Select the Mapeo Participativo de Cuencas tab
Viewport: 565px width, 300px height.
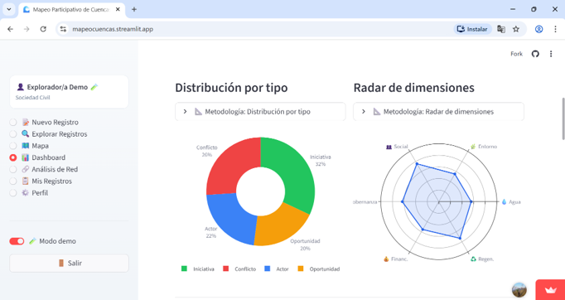[x=71, y=9]
